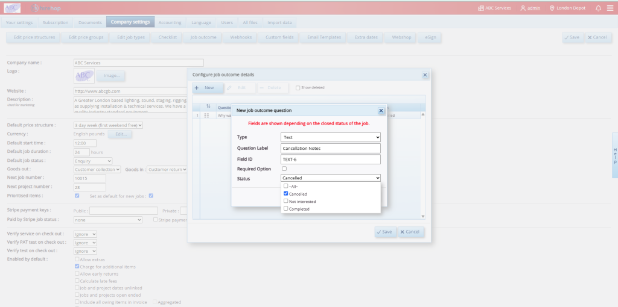
Task: Open Paid by Stripe job status dropdown
Action: click(x=108, y=220)
